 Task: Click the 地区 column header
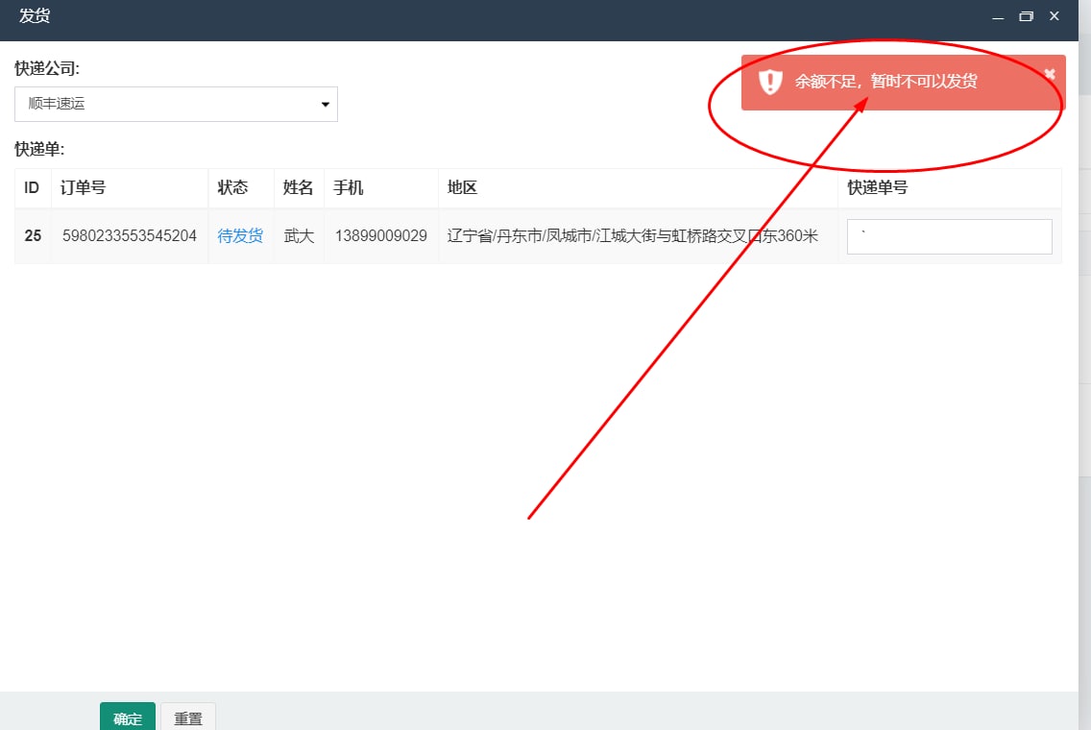pyautogui.click(x=462, y=188)
